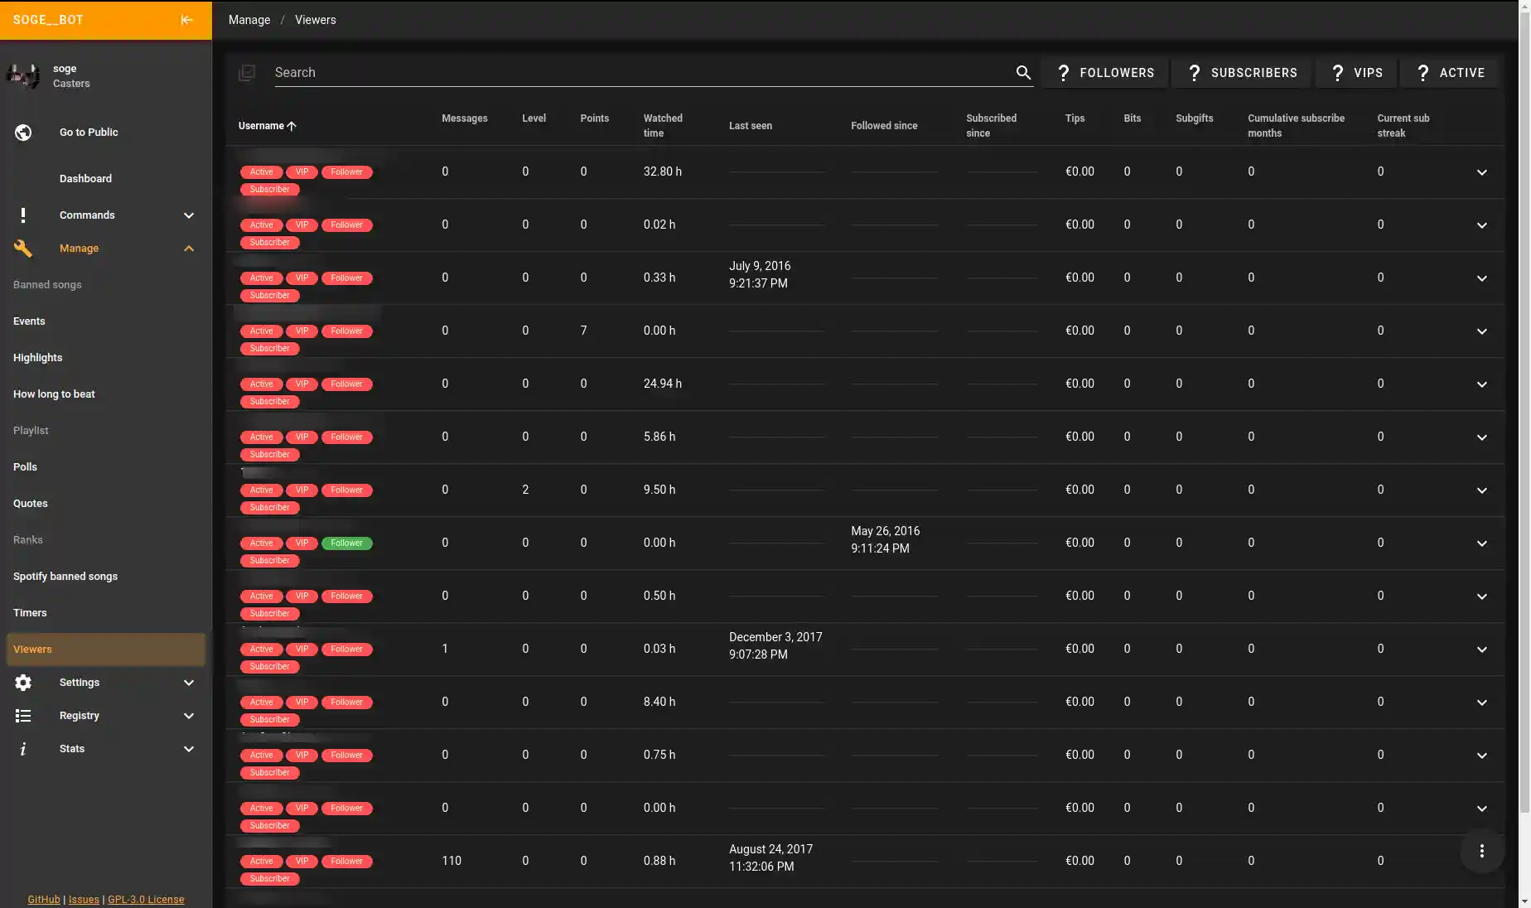1531x908 pixels.
Task: Click the select-all icon beside Search
Action: tap(247, 73)
